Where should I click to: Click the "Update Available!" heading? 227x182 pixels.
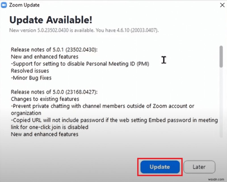click(x=51, y=20)
